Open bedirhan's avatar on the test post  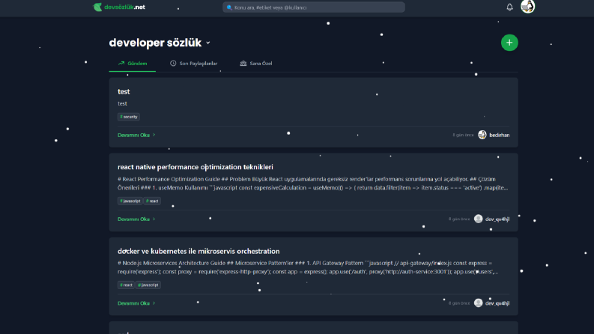coord(482,135)
